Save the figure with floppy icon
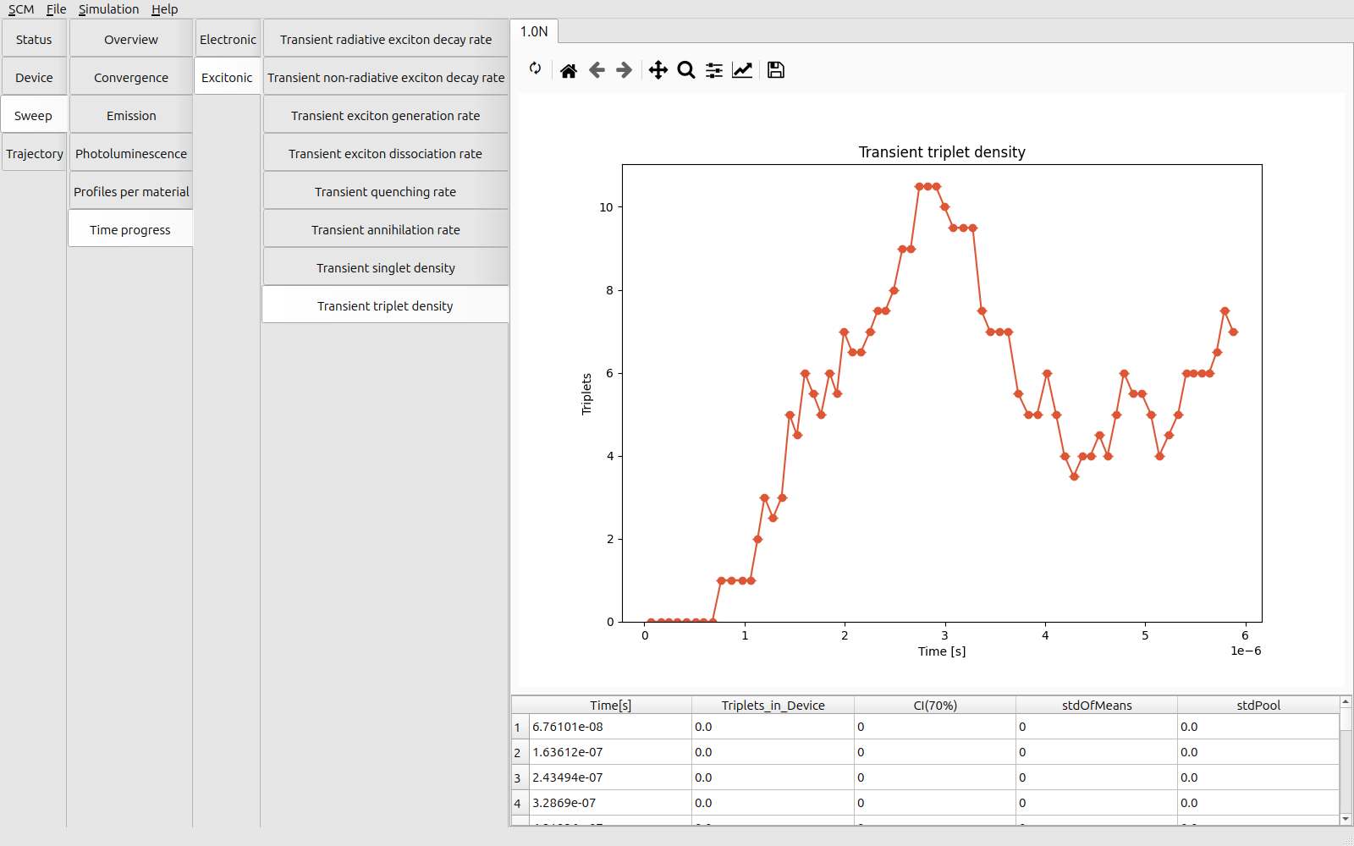This screenshot has height=846, width=1354. pyautogui.click(x=776, y=70)
